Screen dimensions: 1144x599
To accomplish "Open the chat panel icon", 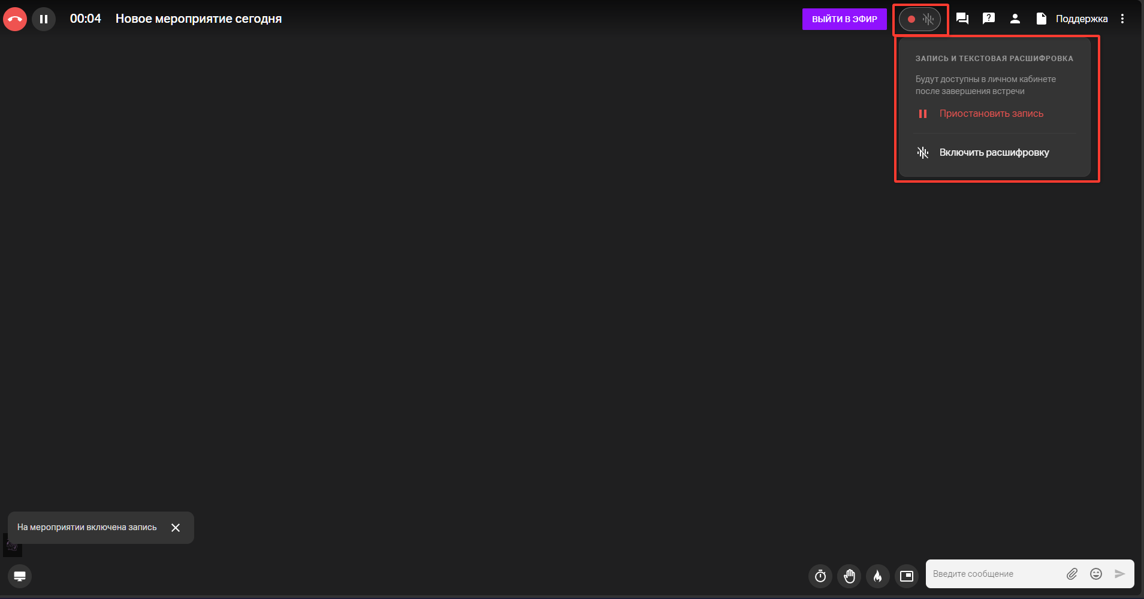I will pos(962,19).
